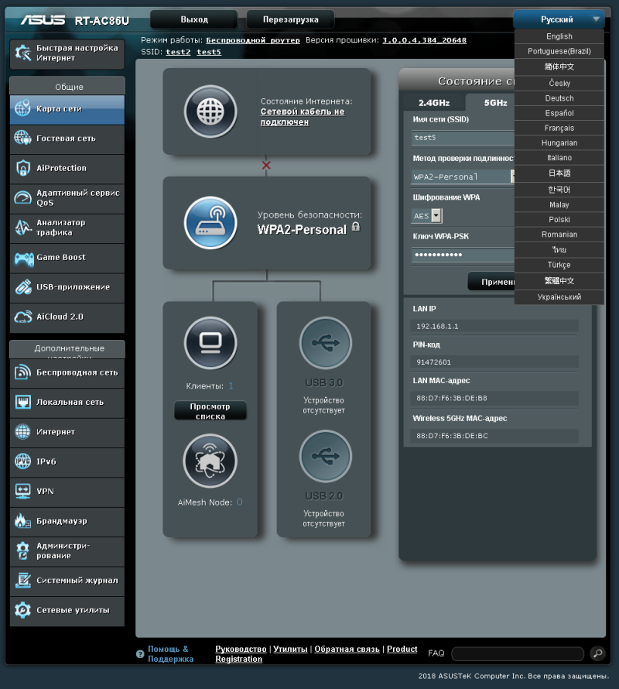The width and height of the screenshot is (619, 689).
Task: Click the Применить (apply) button
Action: [x=492, y=282]
